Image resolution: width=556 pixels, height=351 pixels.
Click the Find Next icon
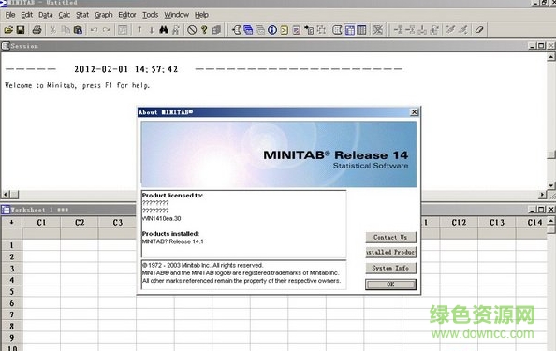tap(176, 30)
